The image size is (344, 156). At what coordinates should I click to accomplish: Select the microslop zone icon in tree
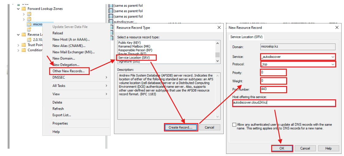(x=29, y=24)
